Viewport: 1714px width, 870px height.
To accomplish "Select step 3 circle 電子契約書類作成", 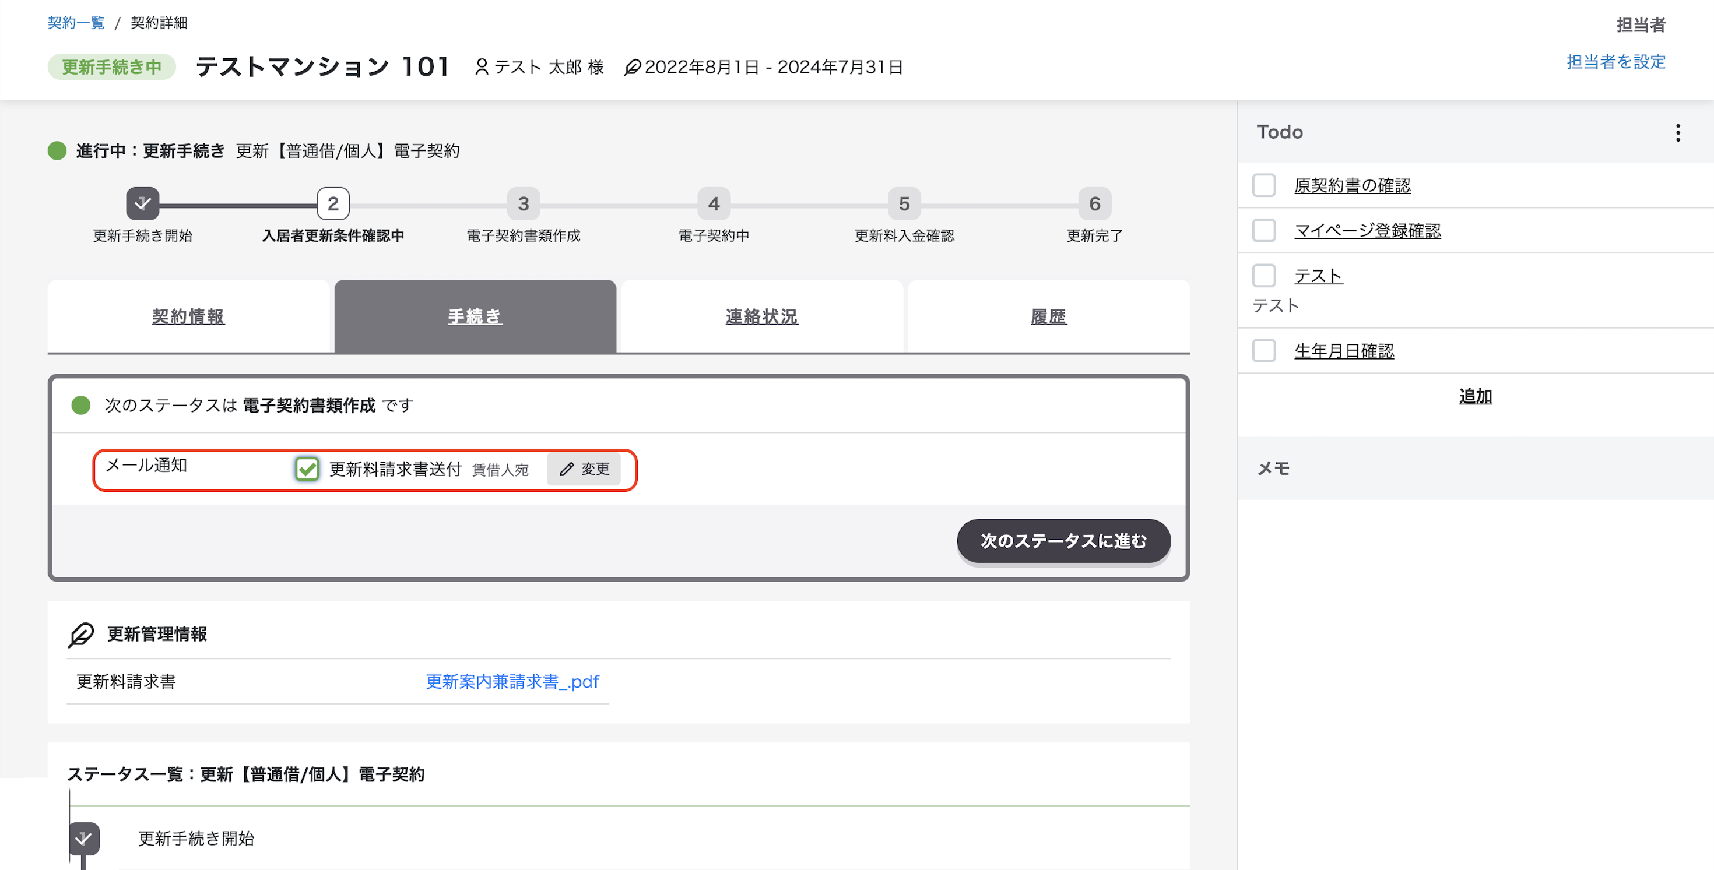I will coord(523,203).
